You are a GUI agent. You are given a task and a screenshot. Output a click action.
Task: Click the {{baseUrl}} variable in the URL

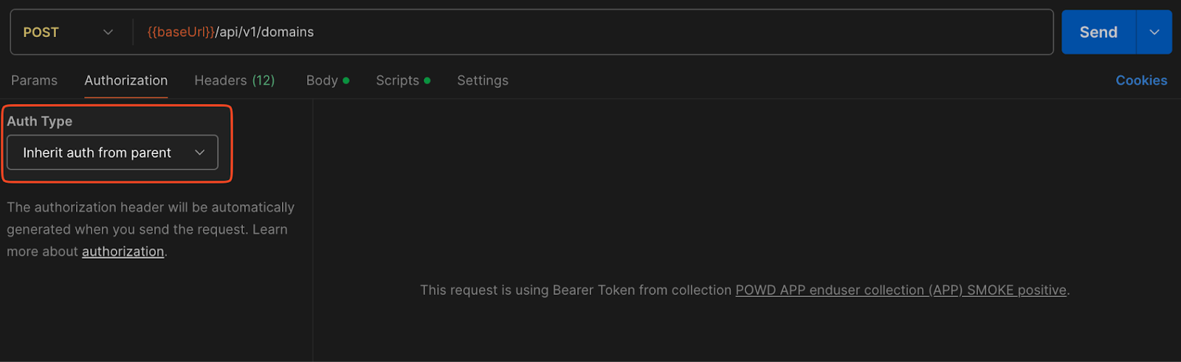[181, 32]
